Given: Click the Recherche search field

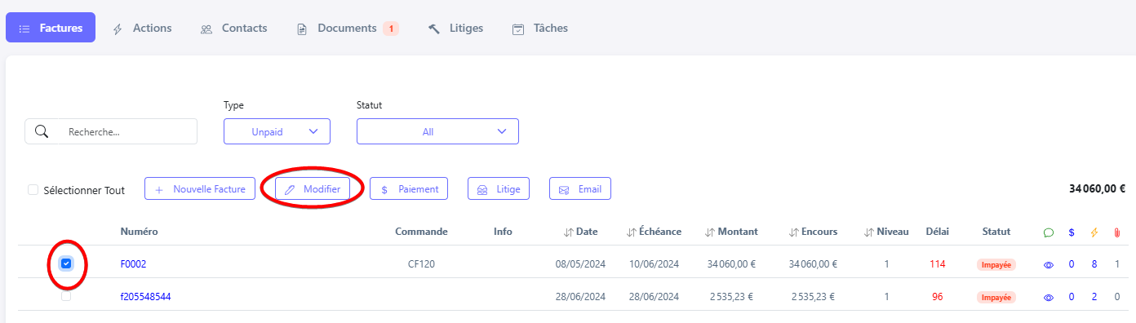Looking at the screenshot, I should 111,131.
